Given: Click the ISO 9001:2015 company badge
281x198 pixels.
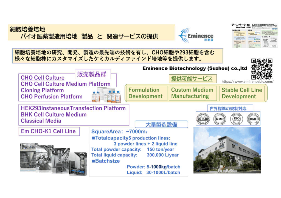Looking at the screenshot, I should click(237, 119).
